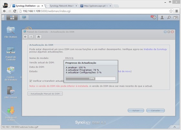Click the browser forward arrow
The height and width of the screenshot is (130, 181).
pyautogui.click(x=10, y=11)
